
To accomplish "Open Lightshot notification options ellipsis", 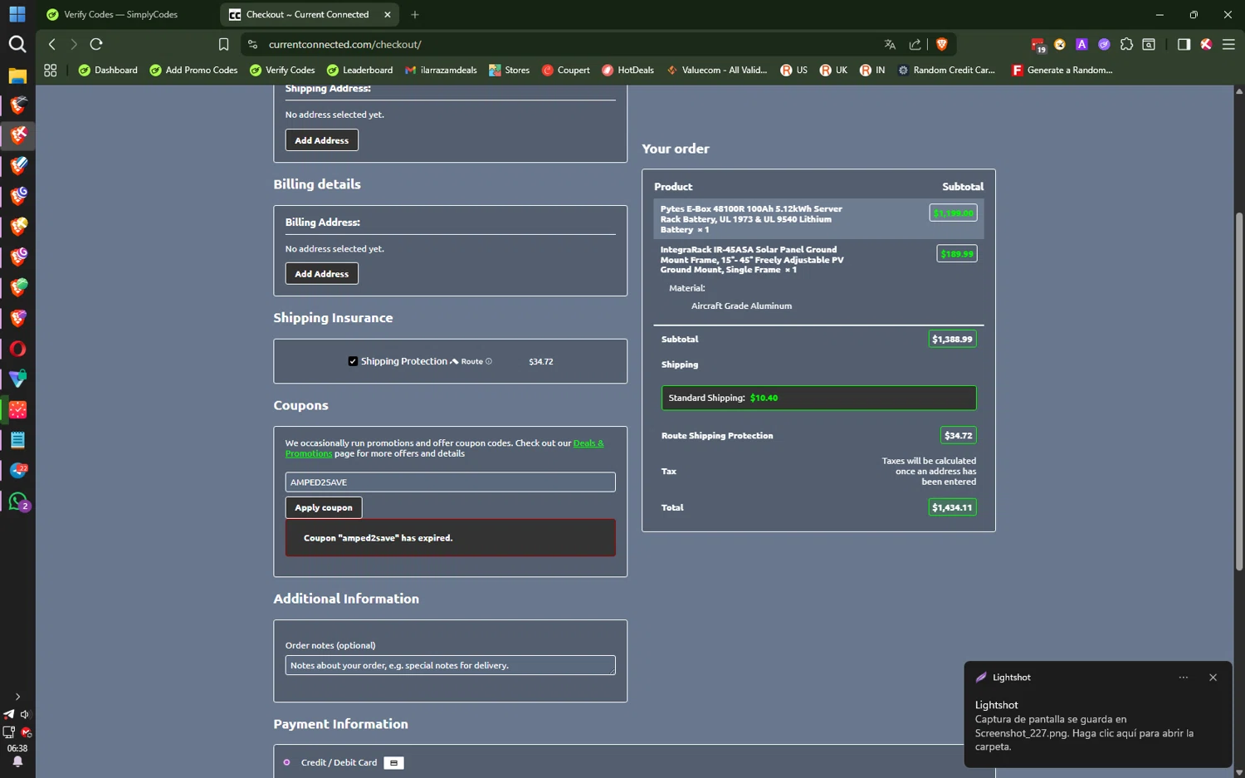I will pos(1184,678).
